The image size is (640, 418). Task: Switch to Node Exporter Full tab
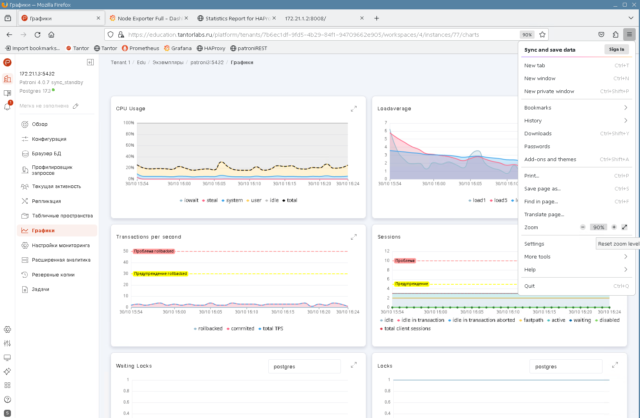coord(149,18)
